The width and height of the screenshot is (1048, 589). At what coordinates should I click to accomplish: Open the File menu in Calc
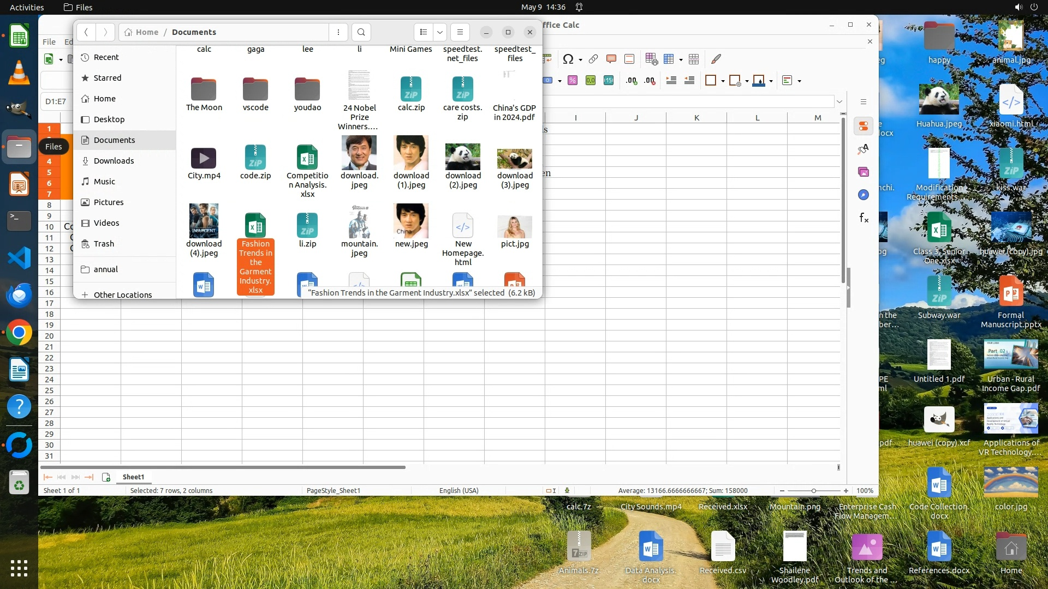49,41
